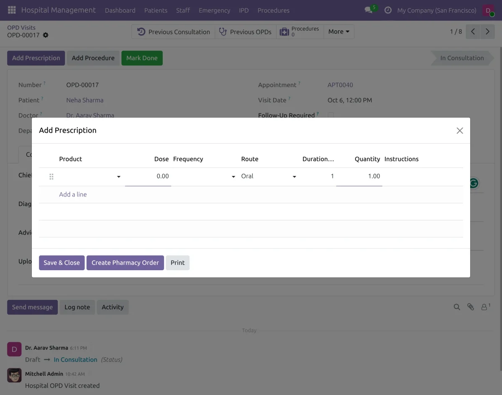
Task: Click the Log note button
Action: pos(77,307)
